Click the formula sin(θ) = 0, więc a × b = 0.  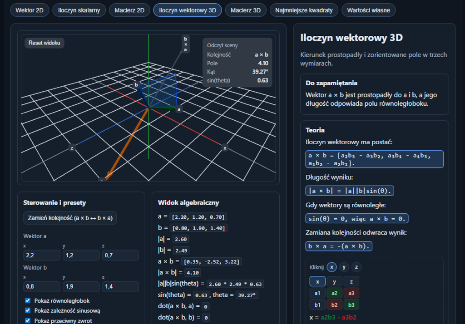[357, 219]
